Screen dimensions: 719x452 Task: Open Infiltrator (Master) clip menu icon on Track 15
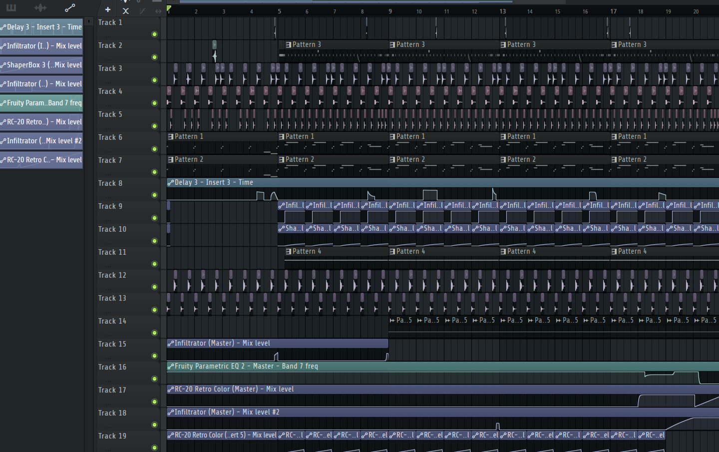[x=171, y=344]
